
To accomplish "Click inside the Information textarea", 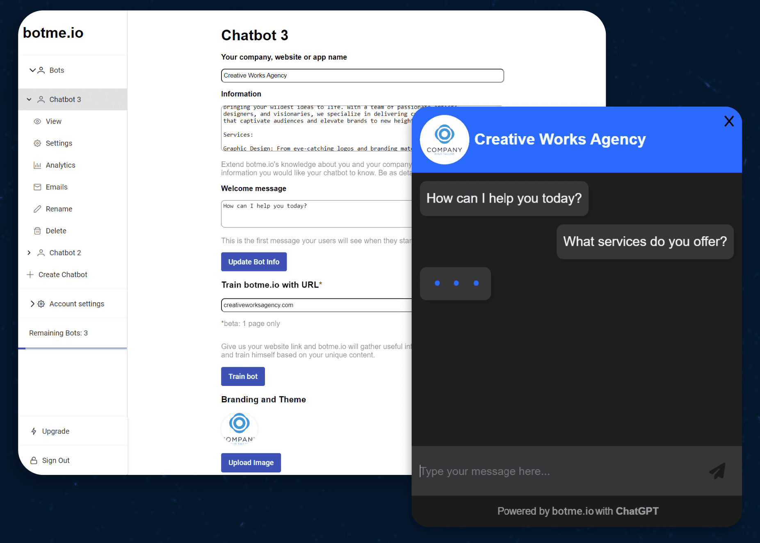I will click(x=316, y=129).
